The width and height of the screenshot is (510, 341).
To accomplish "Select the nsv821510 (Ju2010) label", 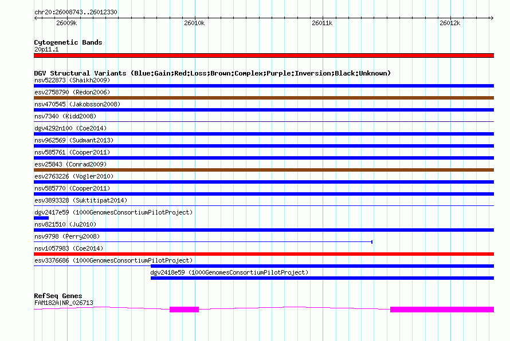I will coord(65,224).
